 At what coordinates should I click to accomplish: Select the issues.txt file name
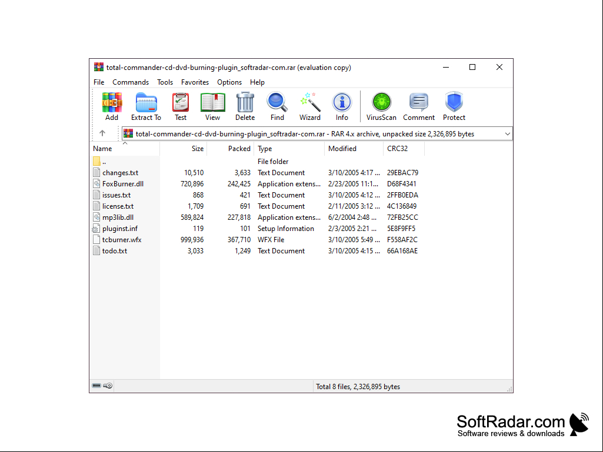click(x=116, y=195)
